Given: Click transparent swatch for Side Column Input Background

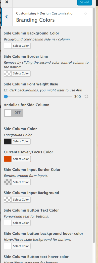Looking at the screenshot, I should click(8, 200).
